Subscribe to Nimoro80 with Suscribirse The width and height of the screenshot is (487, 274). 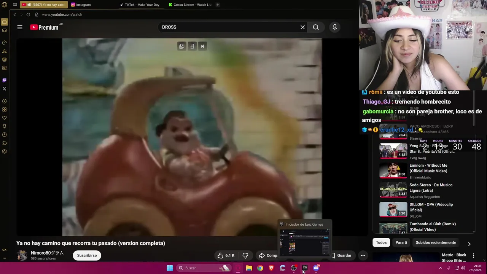click(87, 255)
